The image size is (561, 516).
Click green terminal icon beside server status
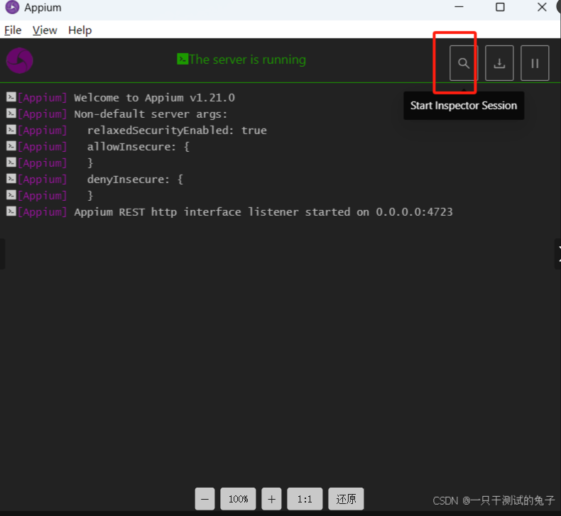(183, 59)
